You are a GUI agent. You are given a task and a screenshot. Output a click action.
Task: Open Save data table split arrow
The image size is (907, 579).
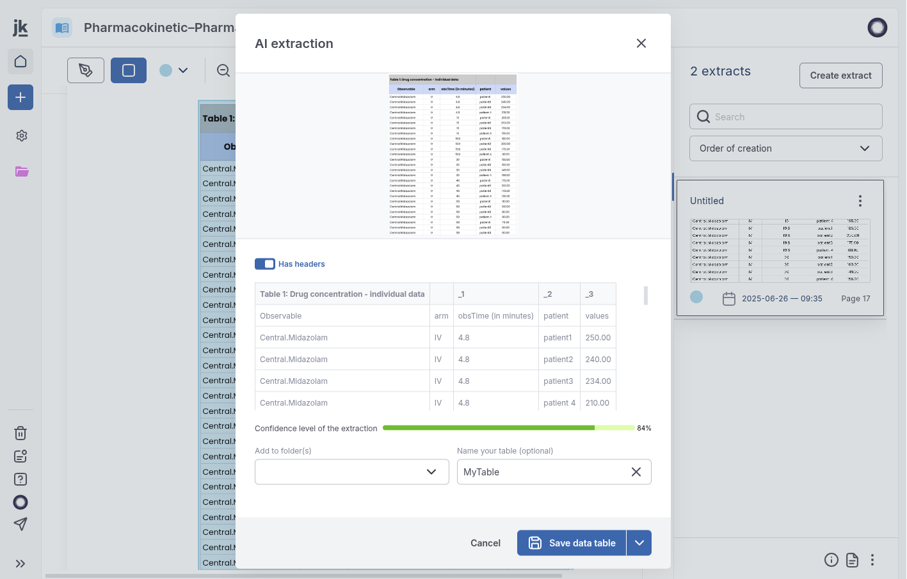click(639, 543)
